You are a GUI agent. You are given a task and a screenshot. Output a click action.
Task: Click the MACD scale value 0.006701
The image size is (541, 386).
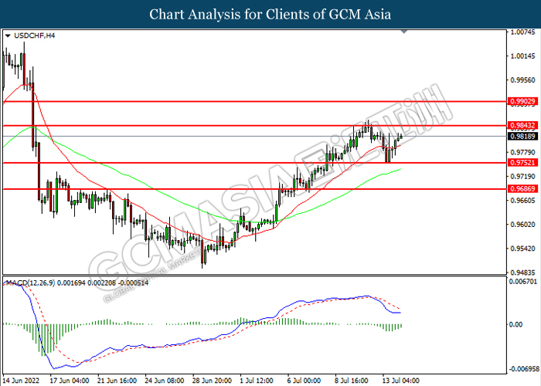click(523, 282)
